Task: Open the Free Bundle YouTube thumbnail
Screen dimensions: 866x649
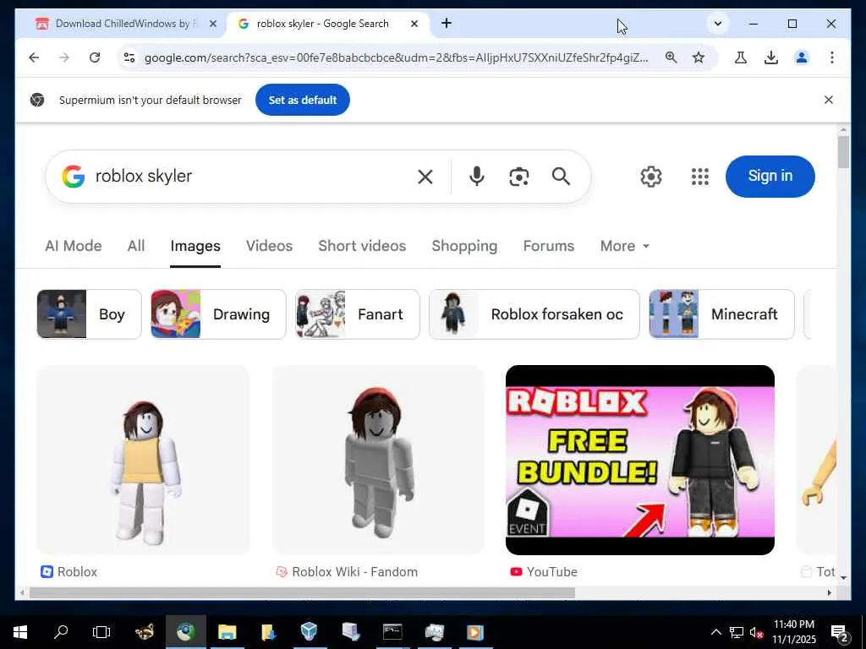Action: point(639,460)
